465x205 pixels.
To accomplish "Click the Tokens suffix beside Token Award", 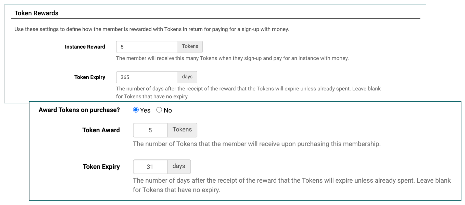I will click(182, 130).
